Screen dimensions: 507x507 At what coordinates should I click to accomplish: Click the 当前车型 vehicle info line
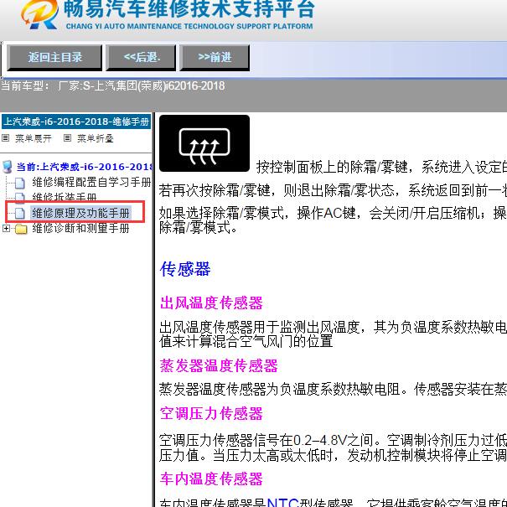pos(112,85)
